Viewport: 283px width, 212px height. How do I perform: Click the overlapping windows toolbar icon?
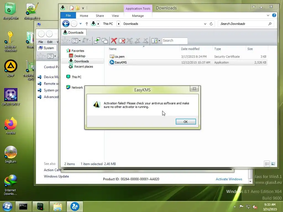(105, 41)
